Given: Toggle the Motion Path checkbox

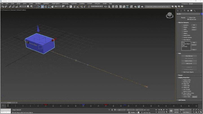Looking at the screenshot, I should coord(182,88).
